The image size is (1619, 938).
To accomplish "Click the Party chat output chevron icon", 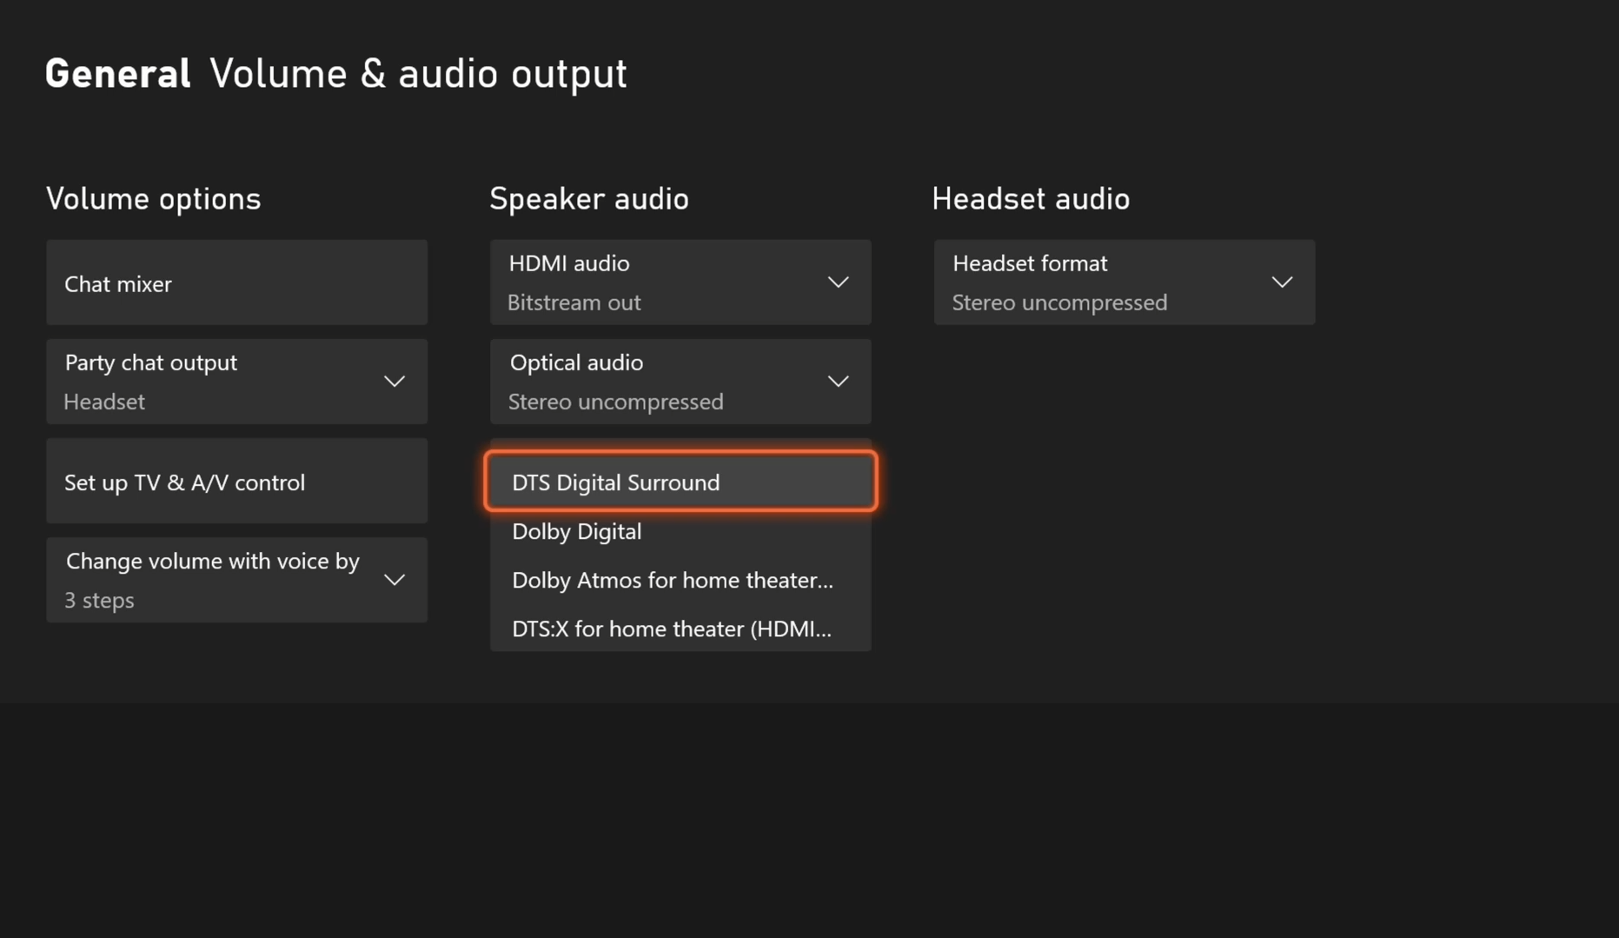I will (395, 381).
